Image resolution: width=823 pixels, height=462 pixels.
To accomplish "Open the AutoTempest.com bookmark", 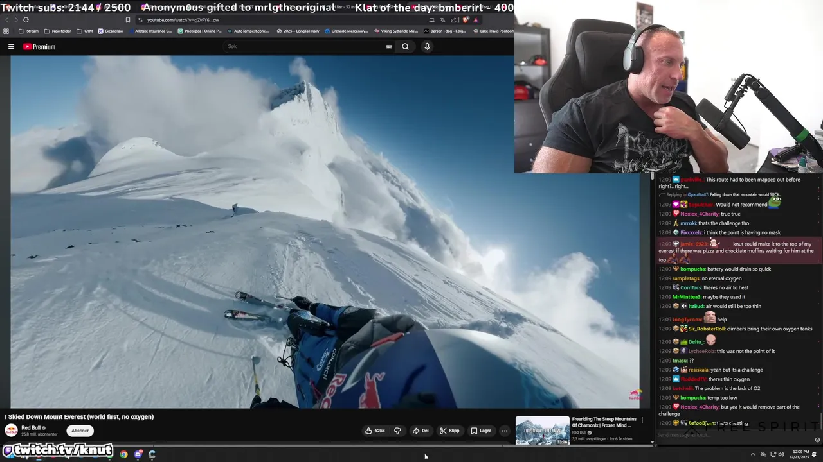I will [249, 31].
